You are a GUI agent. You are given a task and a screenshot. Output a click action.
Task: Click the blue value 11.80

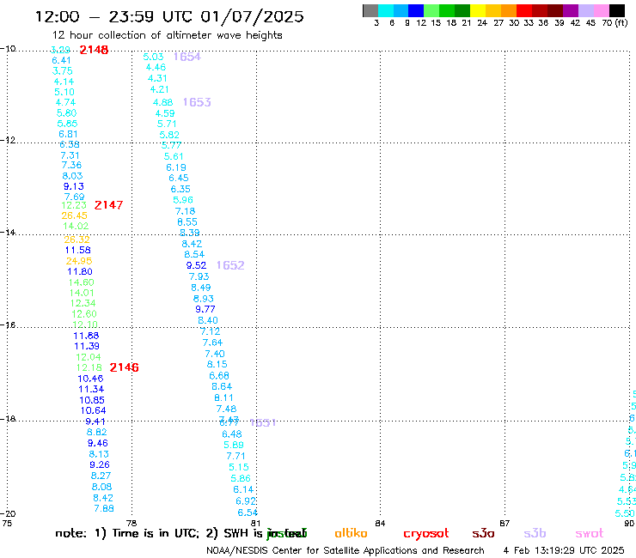click(x=80, y=271)
